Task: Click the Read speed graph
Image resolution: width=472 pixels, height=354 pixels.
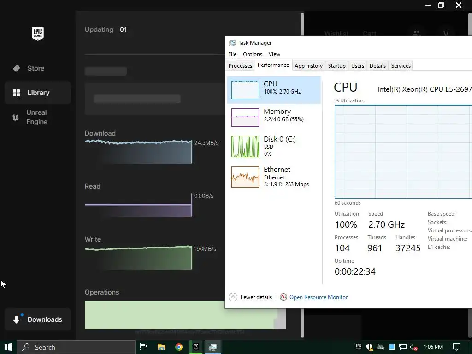Action: coord(138,205)
